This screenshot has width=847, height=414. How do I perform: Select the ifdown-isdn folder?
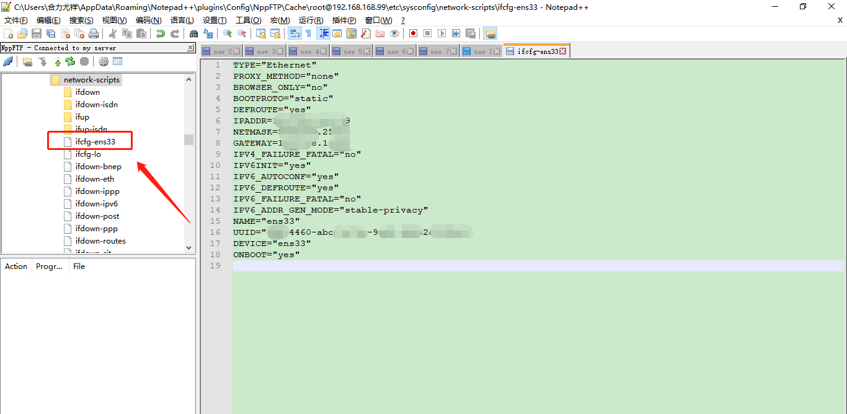pos(96,104)
